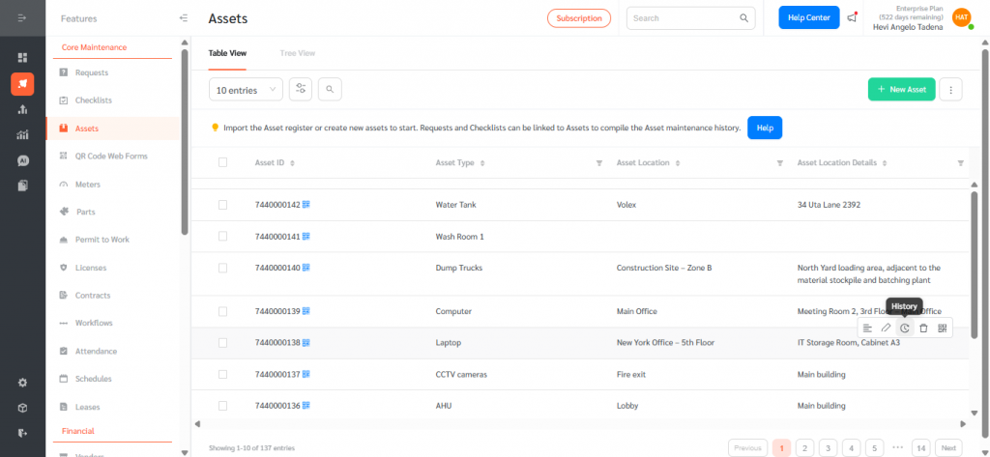Image resolution: width=990 pixels, height=457 pixels.
Task: Click QR icon next to asset 7440000142
Action: tap(306, 205)
